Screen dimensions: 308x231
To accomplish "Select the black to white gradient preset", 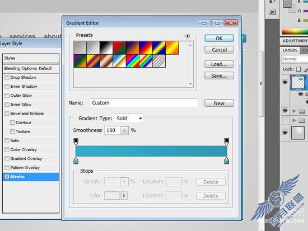I will click(106, 48).
